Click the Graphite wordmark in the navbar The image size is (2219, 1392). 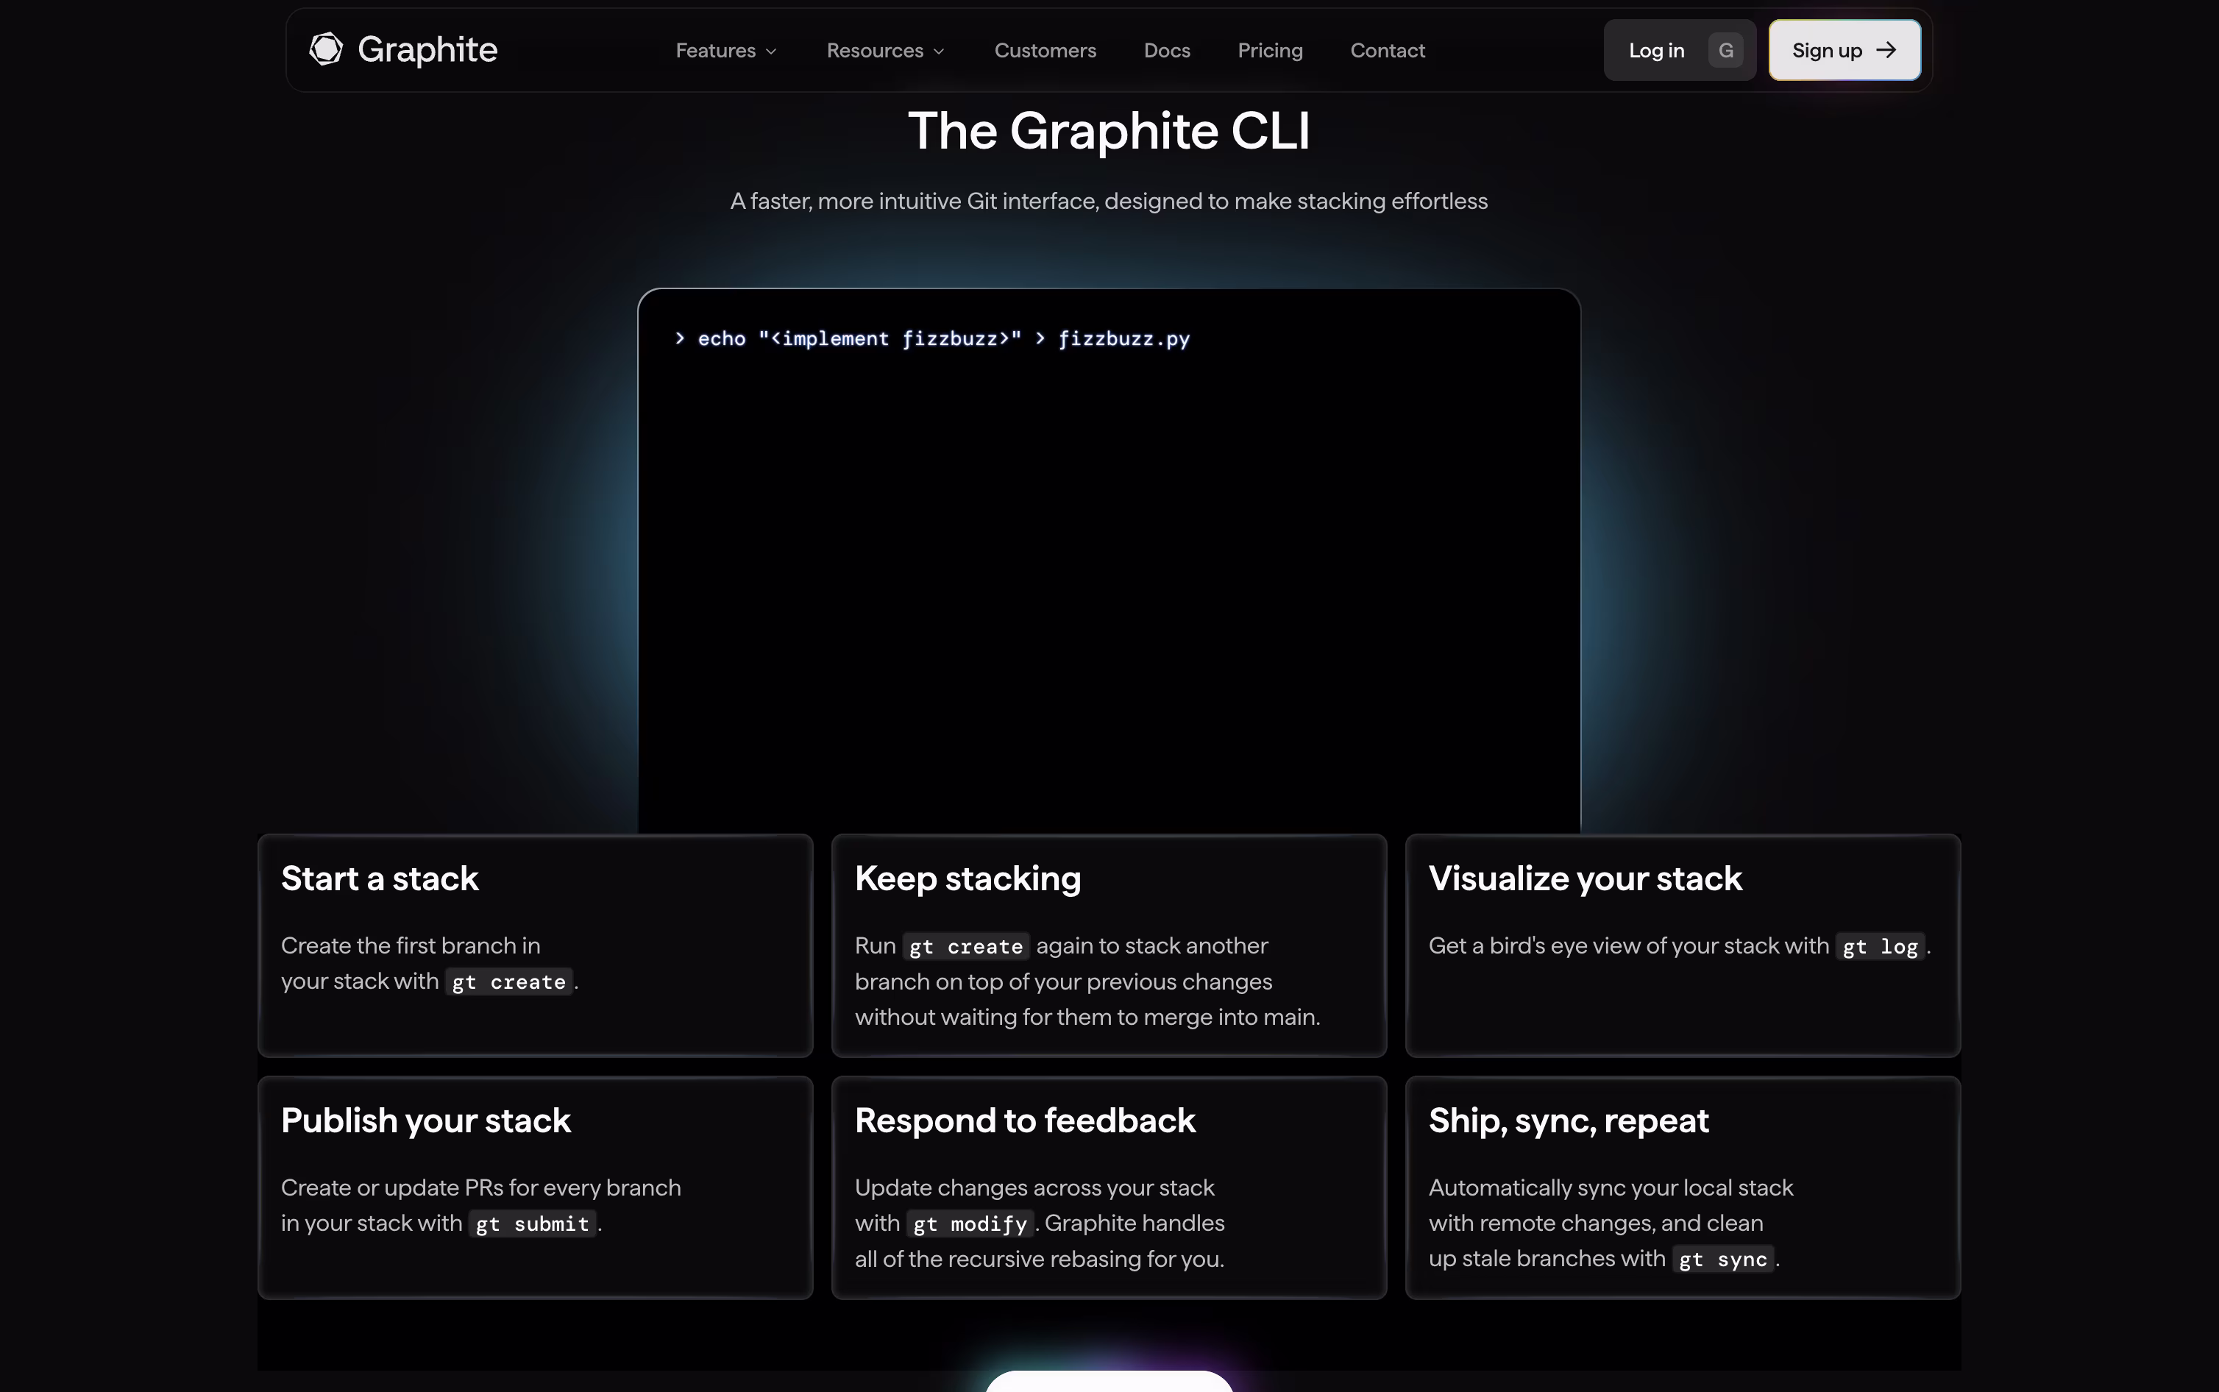click(427, 50)
